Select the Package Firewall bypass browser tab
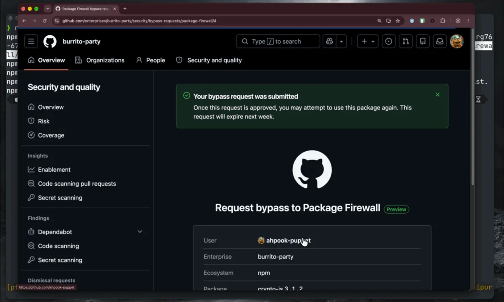The image size is (504, 302). point(86,8)
